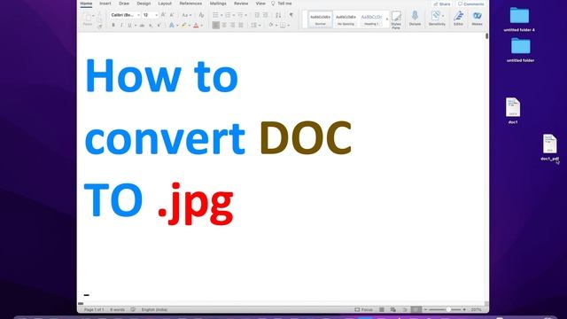567x319 pixels.
Task: Click the Paste clipboard icon
Action: 87,17
